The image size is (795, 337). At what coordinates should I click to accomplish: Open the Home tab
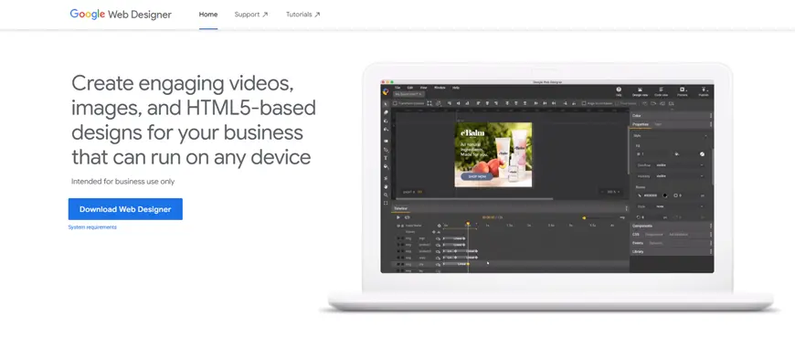pyautogui.click(x=208, y=15)
